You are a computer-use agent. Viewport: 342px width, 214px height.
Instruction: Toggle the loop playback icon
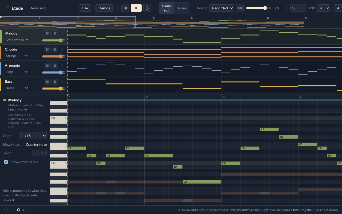coord(147,8)
